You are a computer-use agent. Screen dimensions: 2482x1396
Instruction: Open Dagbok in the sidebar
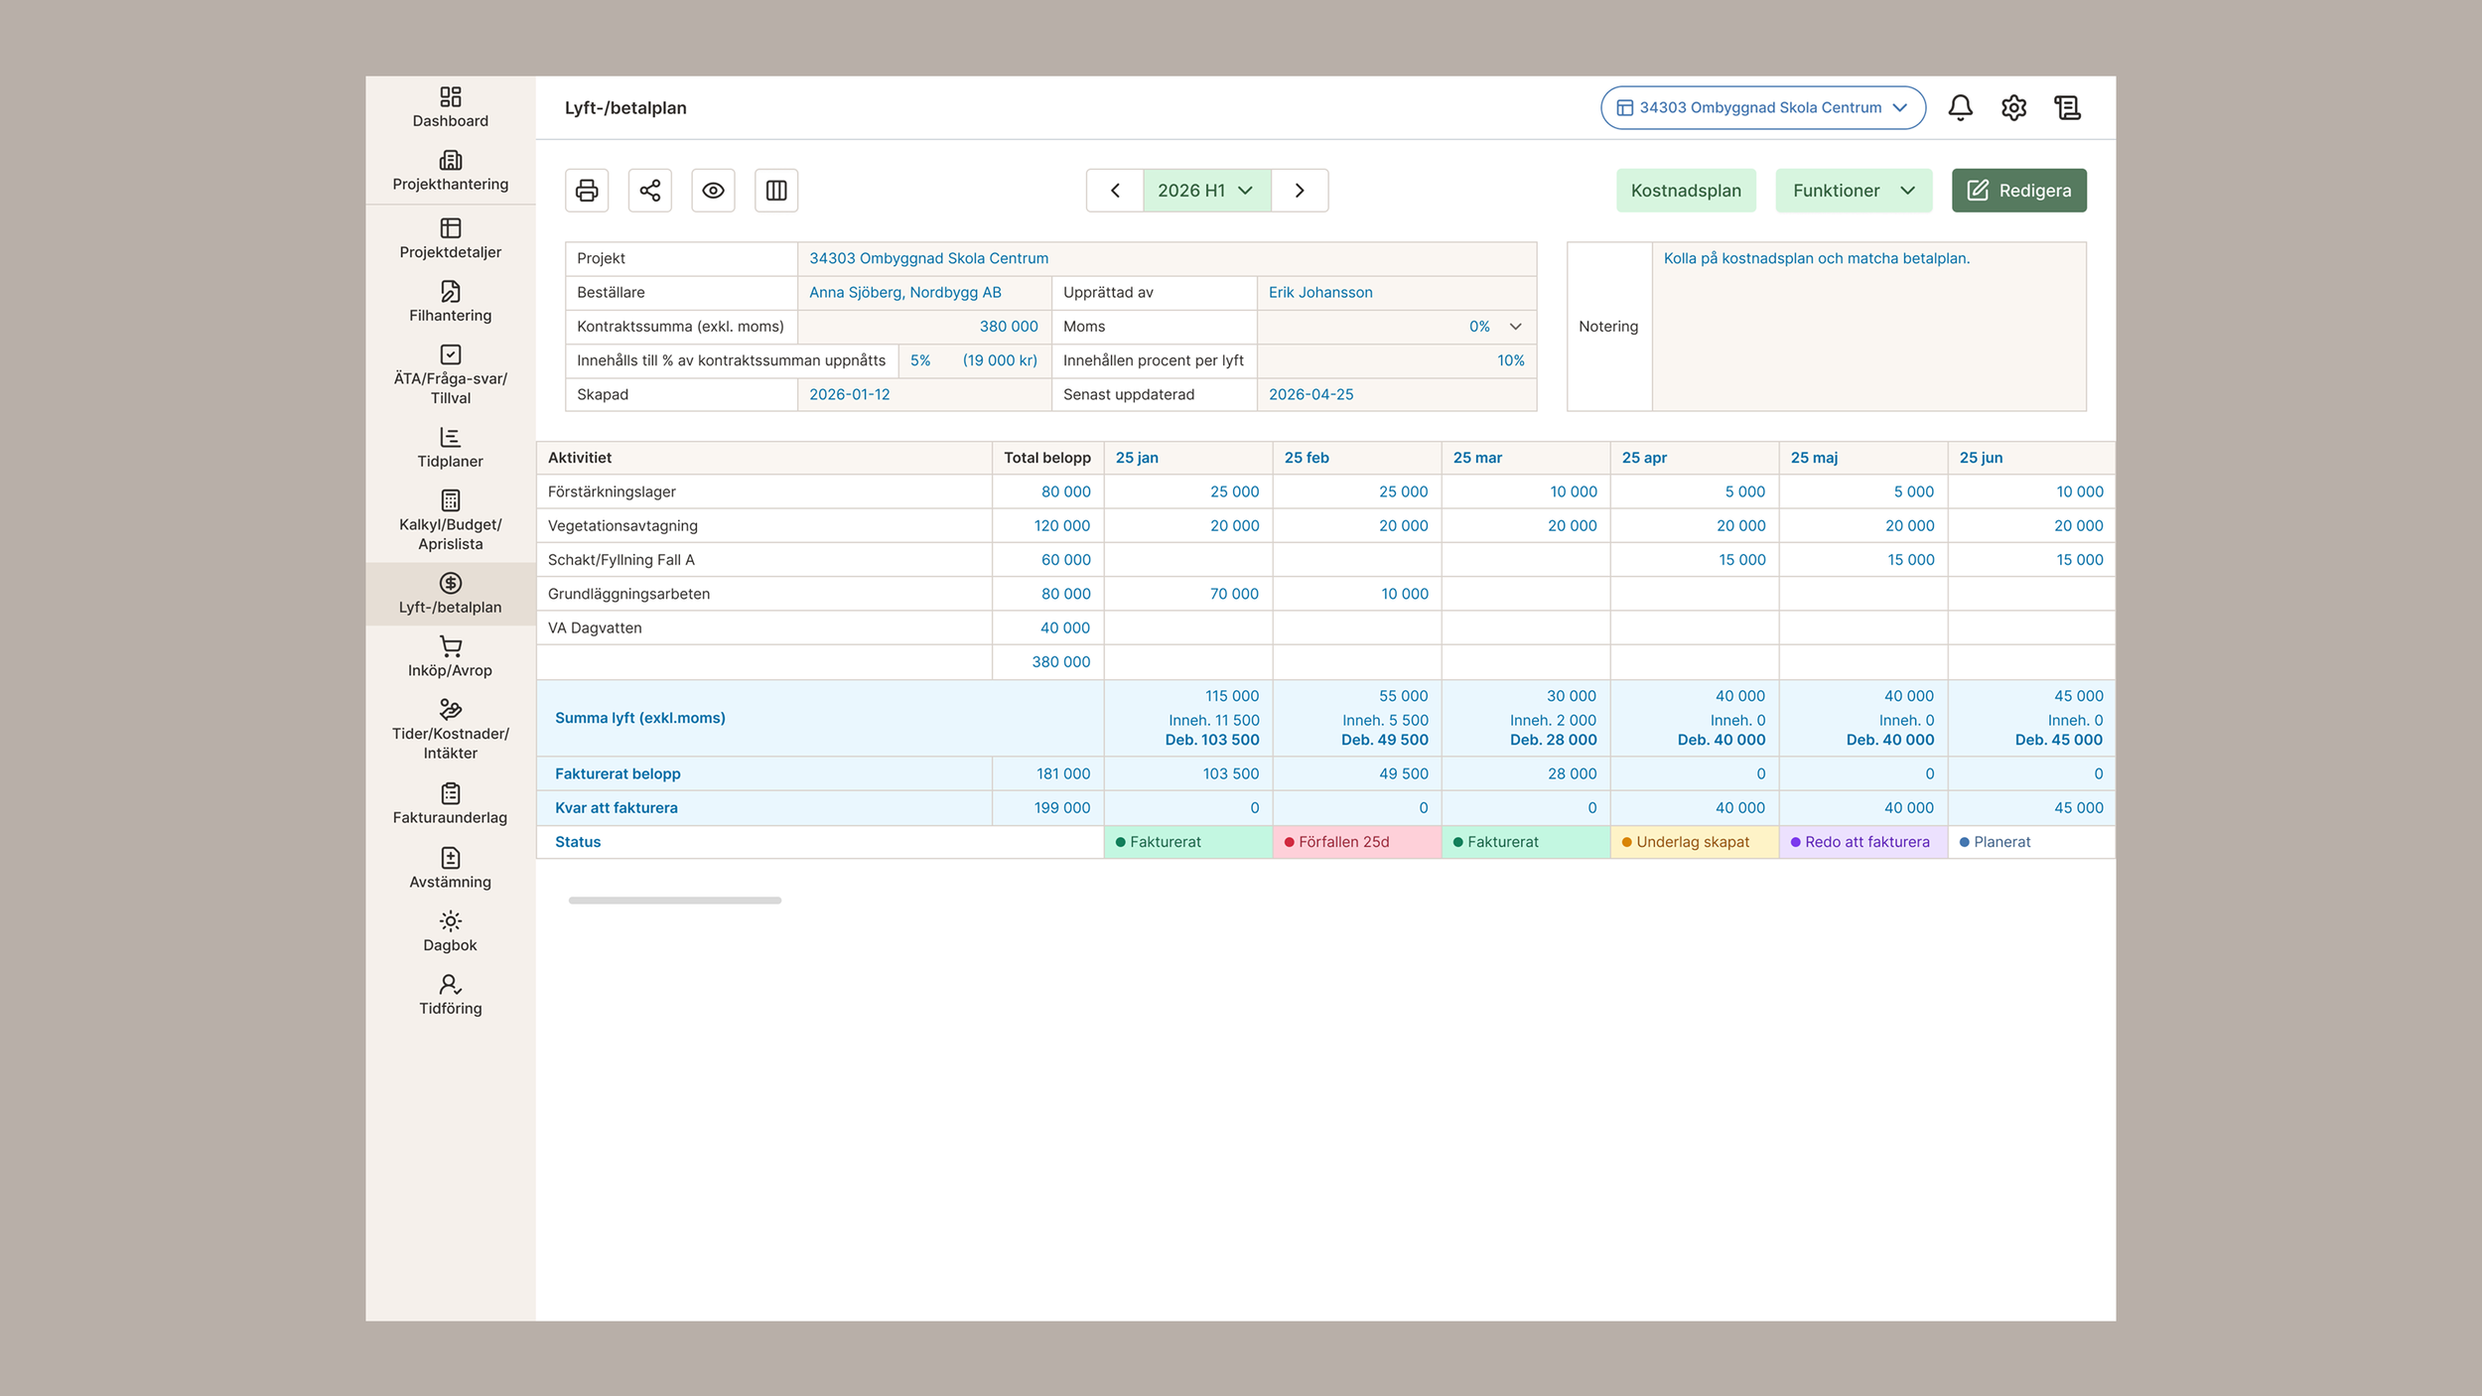coord(450,932)
